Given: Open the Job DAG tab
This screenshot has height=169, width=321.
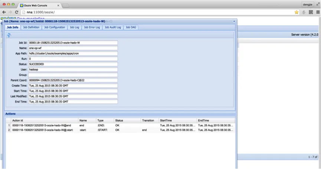Looking at the screenshot, I should click(131, 27).
